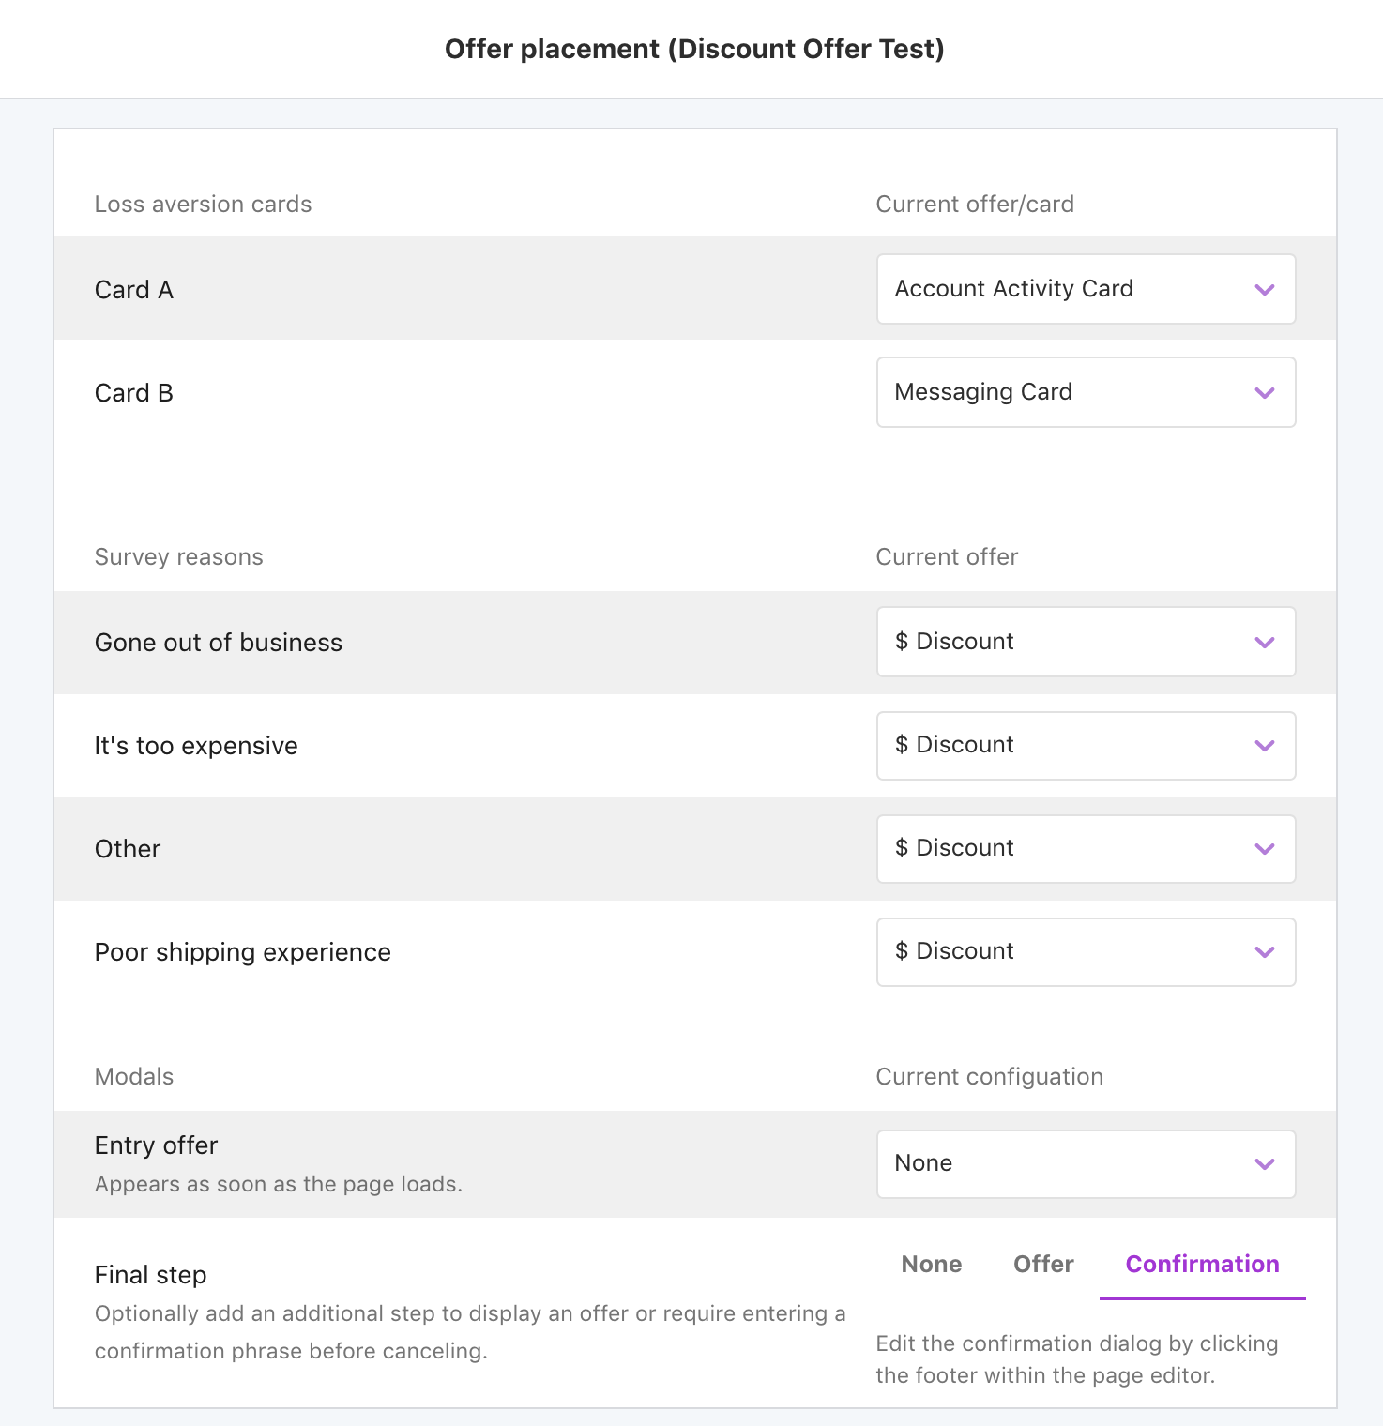Click the chevron for It's too expensive offer

coord(1264,746)
